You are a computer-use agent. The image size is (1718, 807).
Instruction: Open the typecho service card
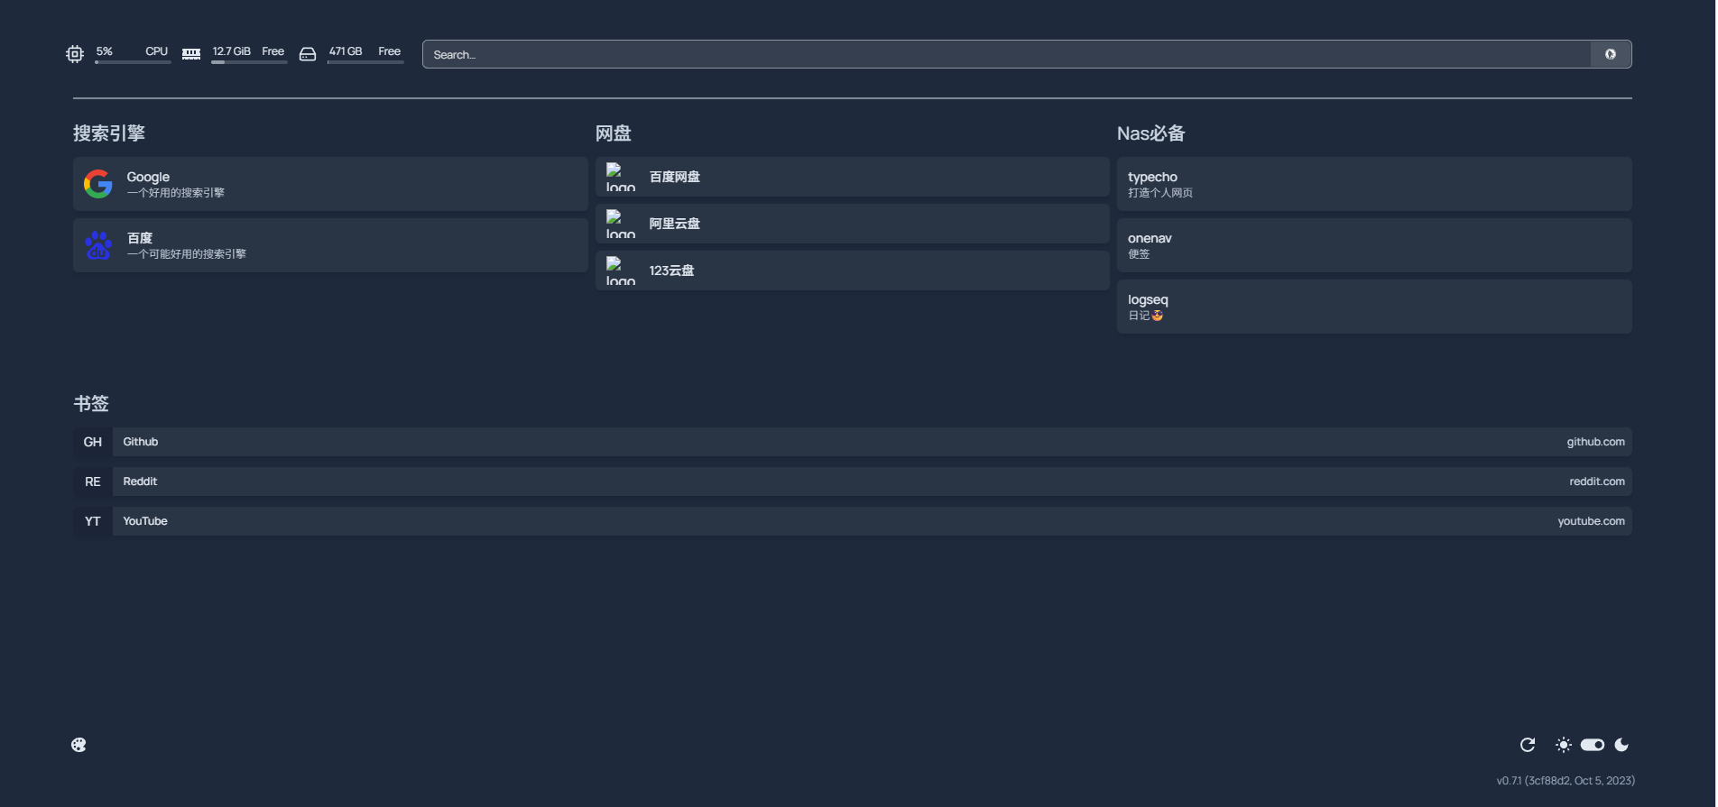coord(1374,184)
